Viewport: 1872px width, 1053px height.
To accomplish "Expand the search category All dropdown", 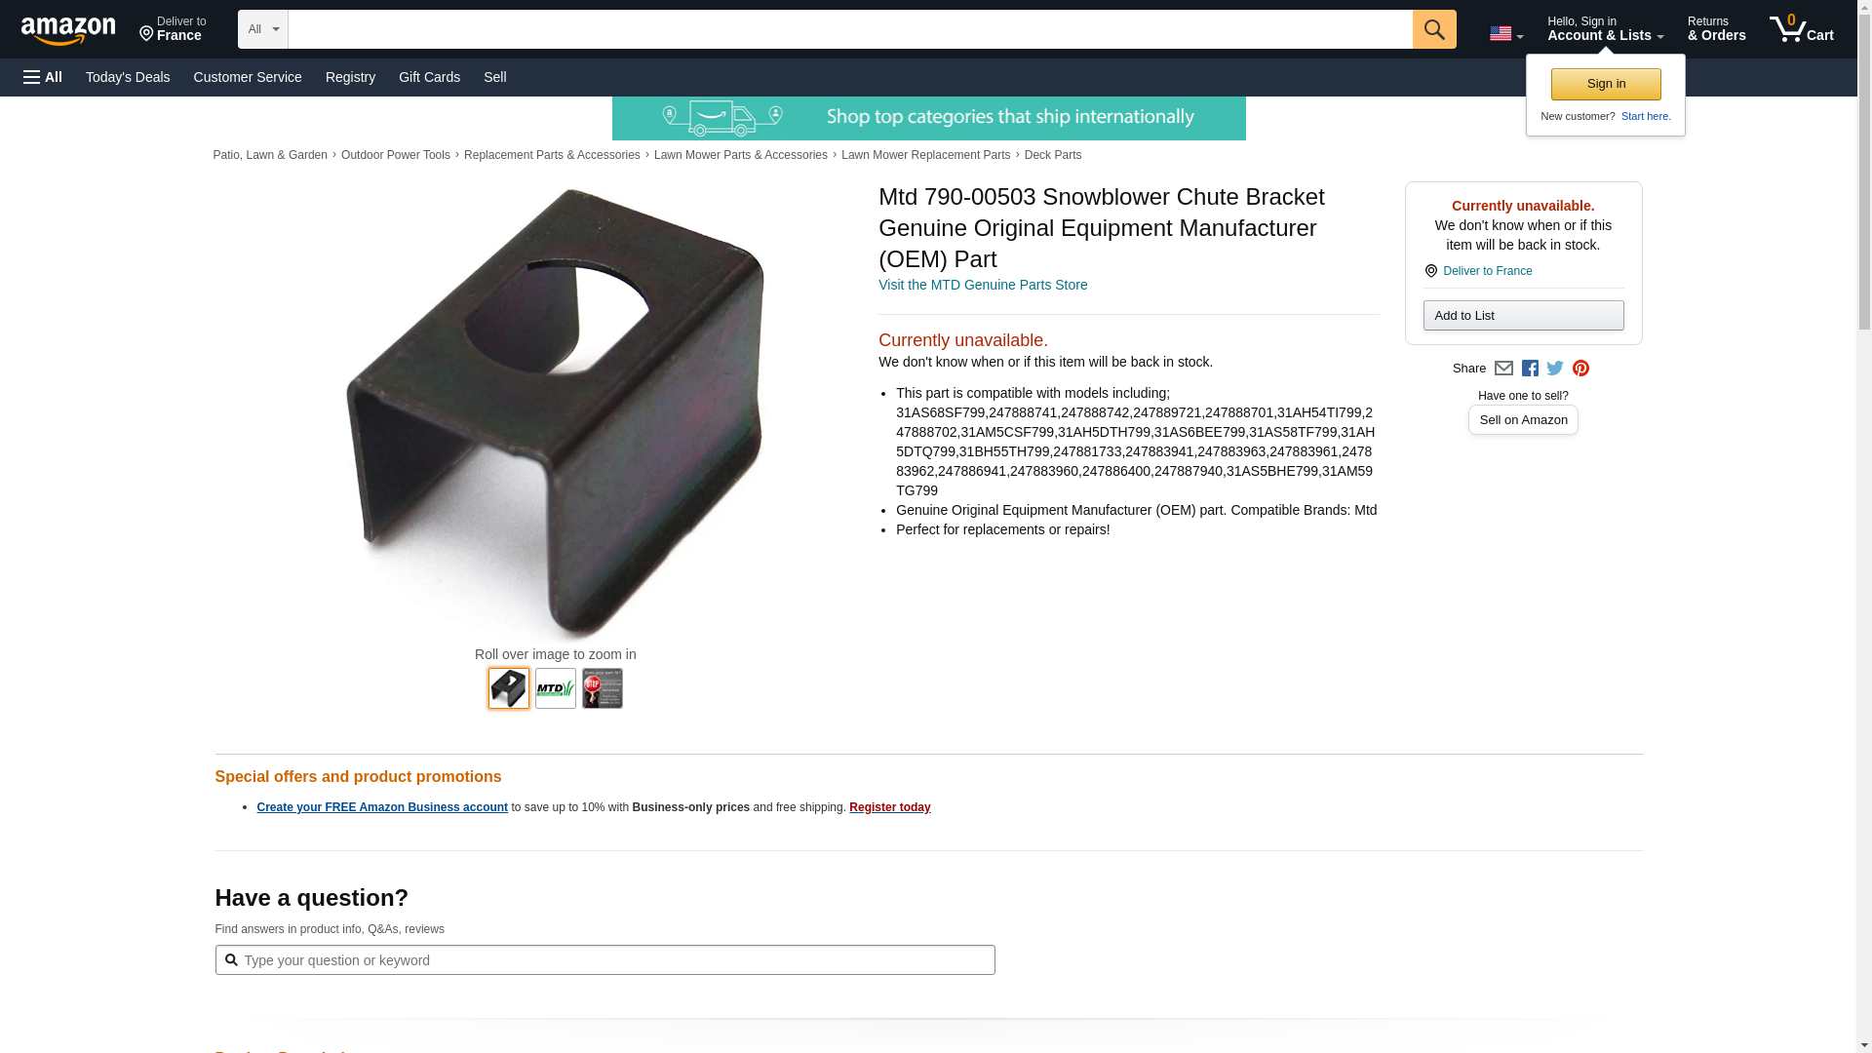I will tap(263, 29).
